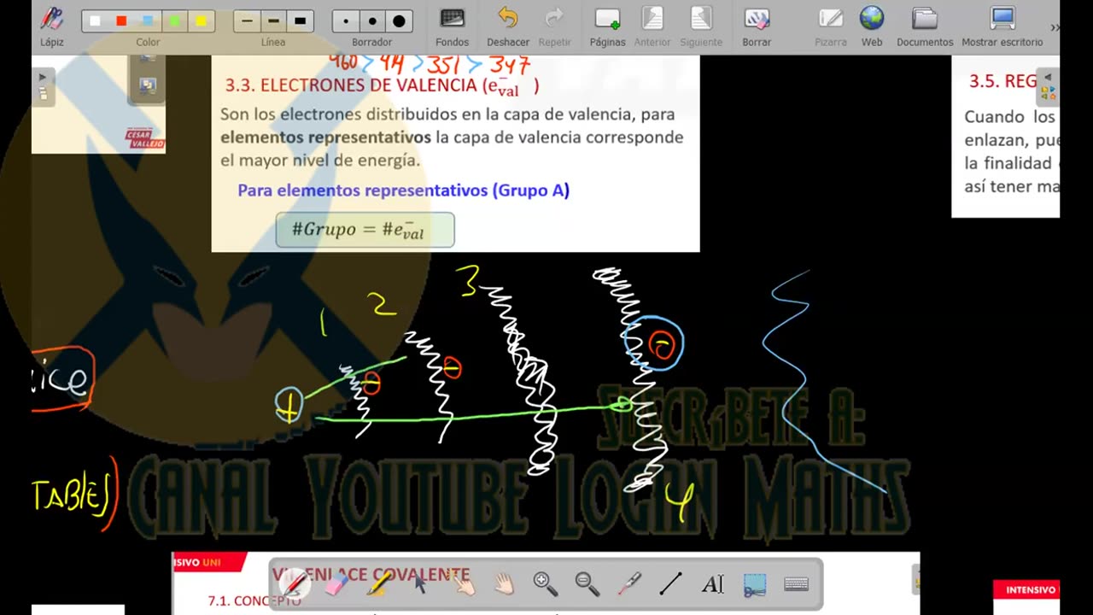Select the text writing tool

tap(712, 584)
